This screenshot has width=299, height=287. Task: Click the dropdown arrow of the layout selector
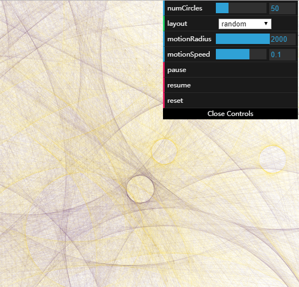266,24
